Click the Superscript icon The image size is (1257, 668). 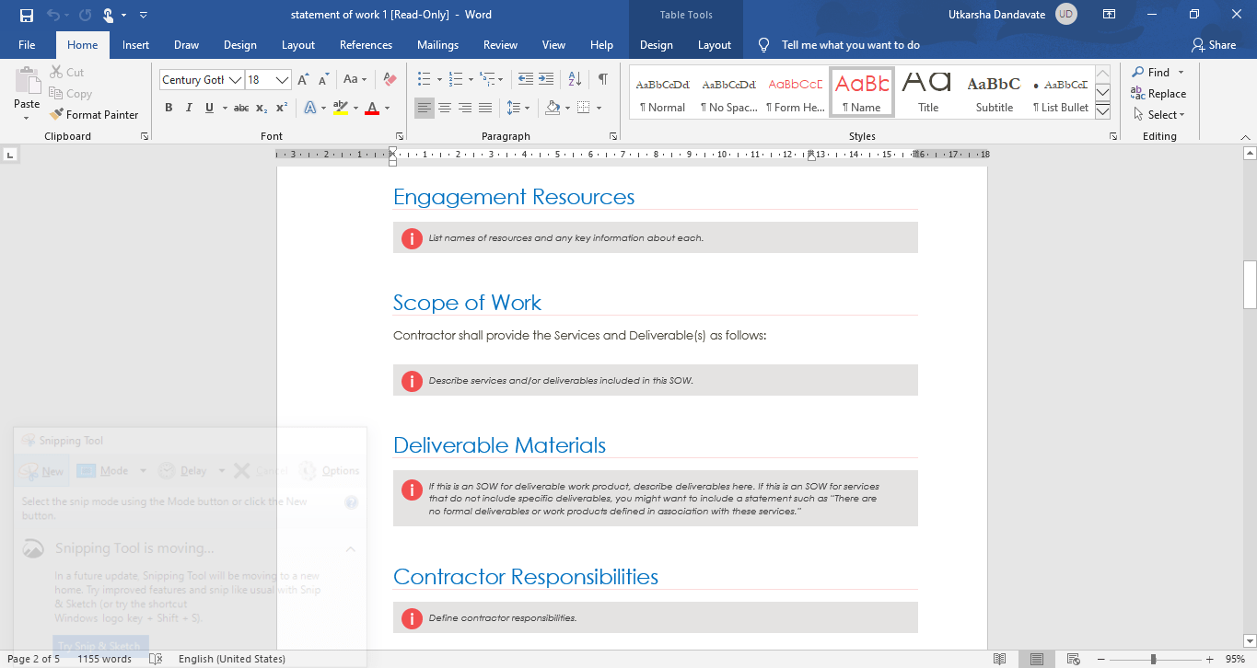click(282, 108)
